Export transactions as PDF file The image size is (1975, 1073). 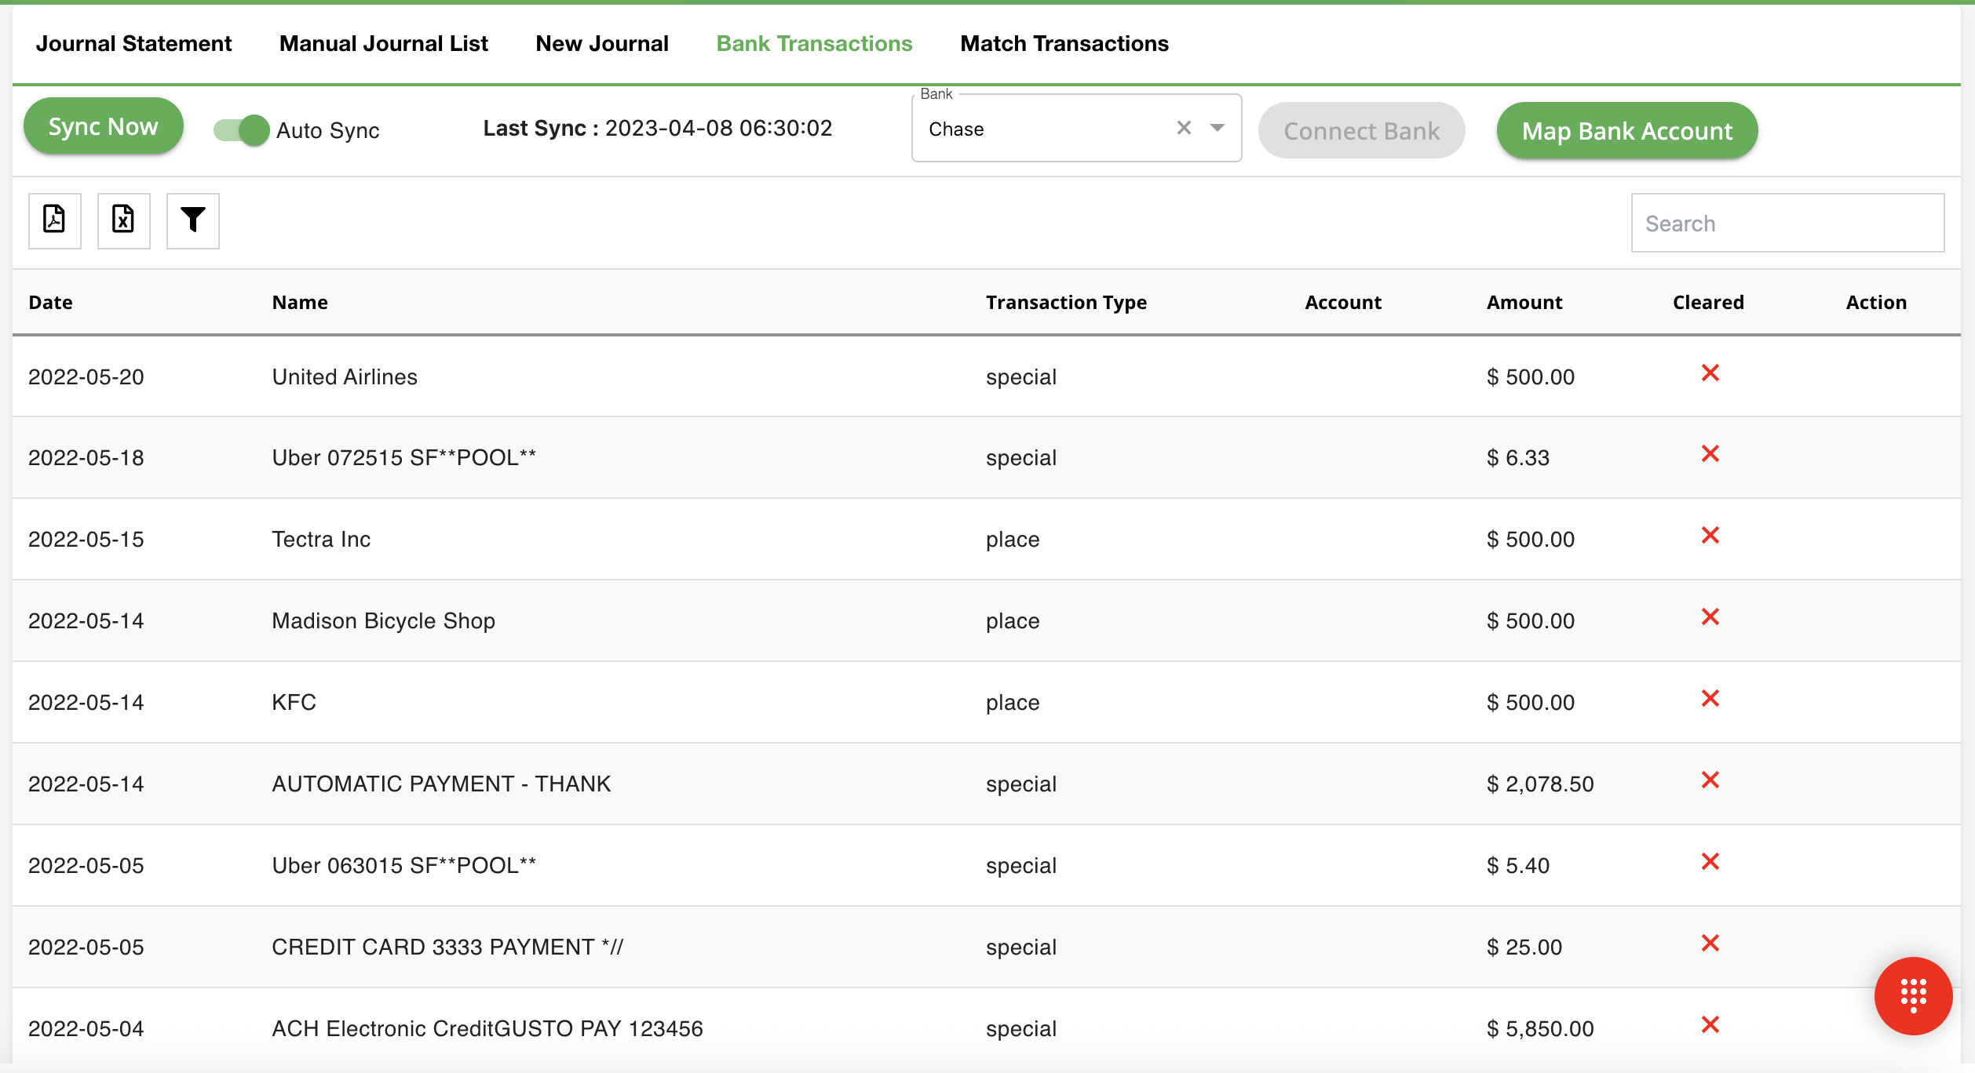pos(54,220)
